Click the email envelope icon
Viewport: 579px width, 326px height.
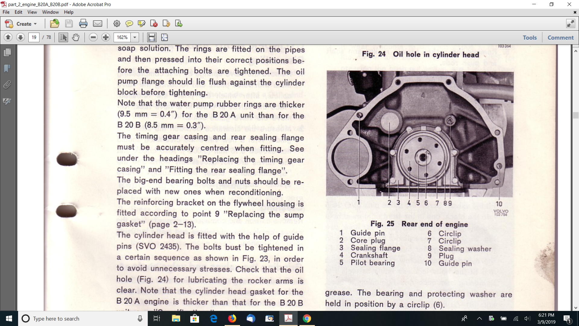[x=98, y=24]
